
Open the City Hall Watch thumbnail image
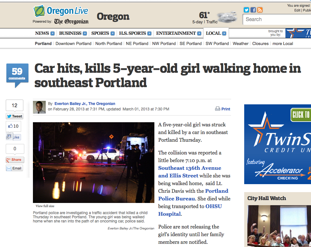pos(279,226)
